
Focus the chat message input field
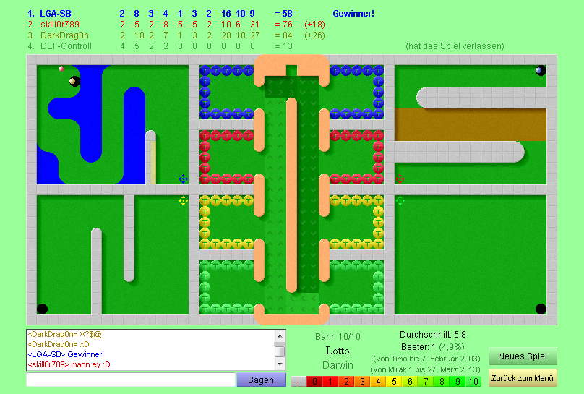(131, 380)
